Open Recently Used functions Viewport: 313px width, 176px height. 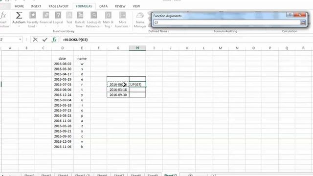click(32, 20)
